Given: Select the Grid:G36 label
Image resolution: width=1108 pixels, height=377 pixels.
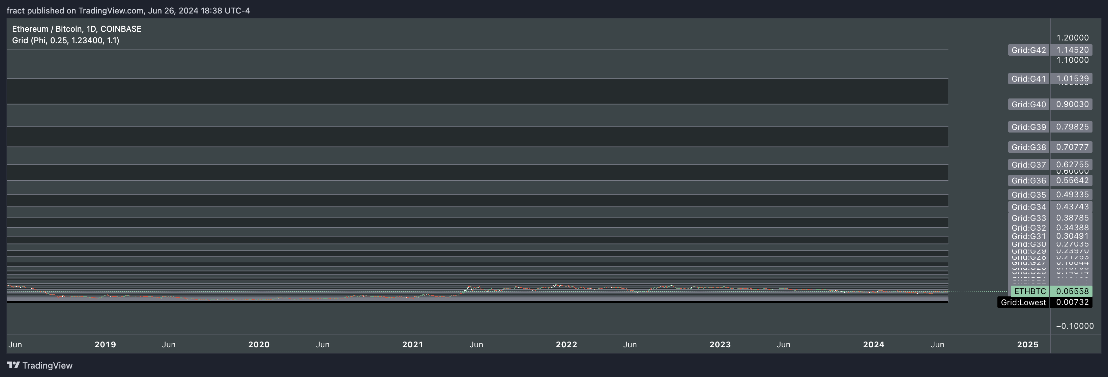Looking at the screenshot, I should [1028, 180].
